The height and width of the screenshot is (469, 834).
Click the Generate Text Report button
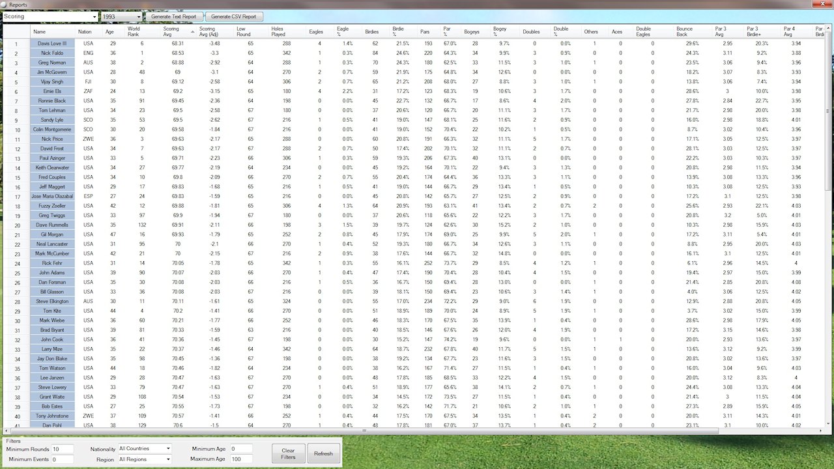174,16
